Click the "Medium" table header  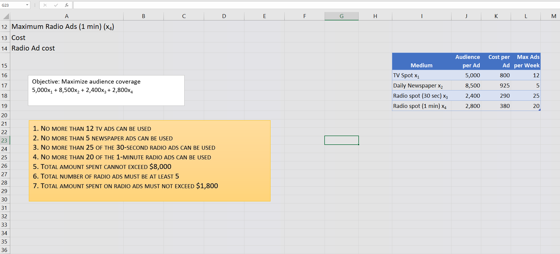[x=422, y=61]
